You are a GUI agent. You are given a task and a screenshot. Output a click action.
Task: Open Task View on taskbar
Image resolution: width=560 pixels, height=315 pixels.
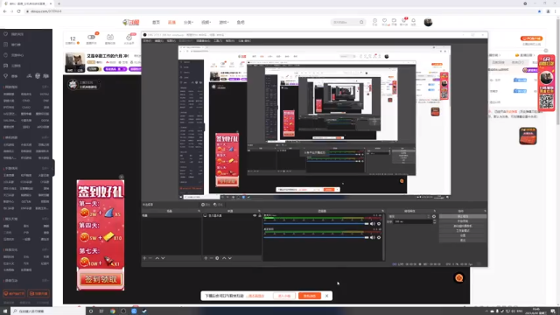[101, 311]
